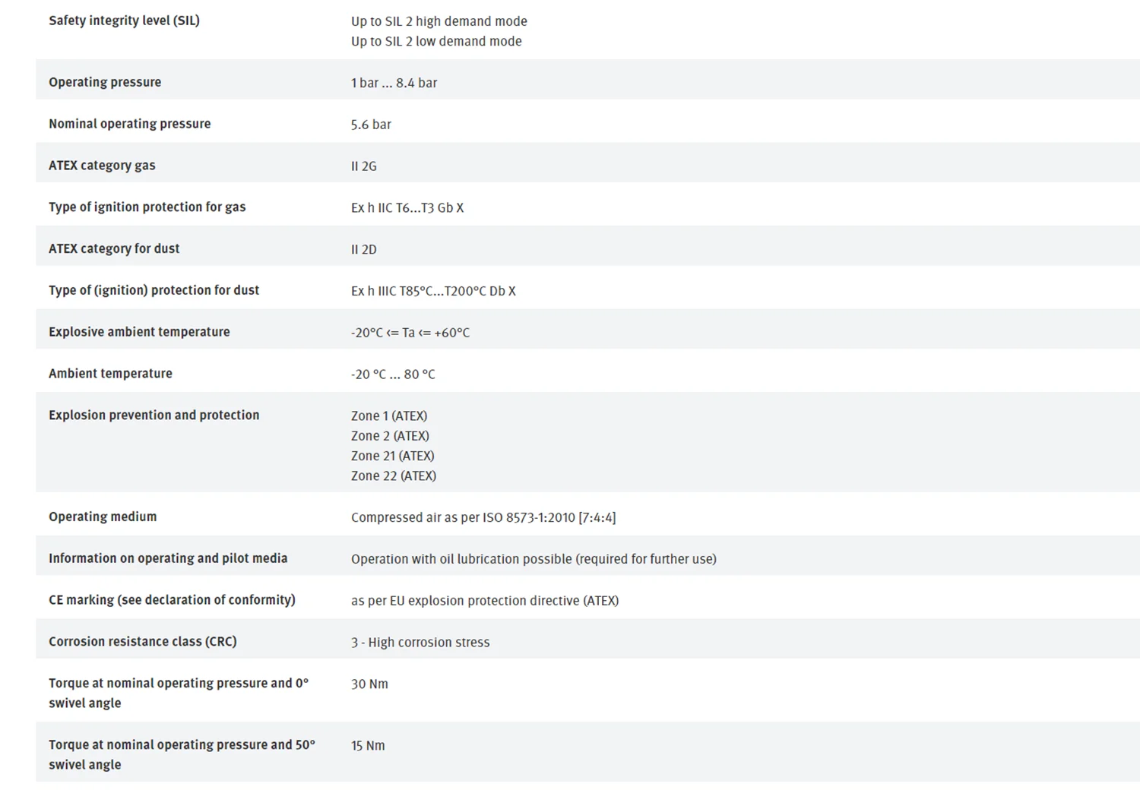Screen dimensions: 1140x790
Task: Select the ATEX category gas label
Action: coord(102,166)
